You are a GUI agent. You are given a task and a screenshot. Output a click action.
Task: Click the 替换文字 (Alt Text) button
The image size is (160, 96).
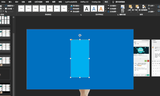tap(123, 9)
